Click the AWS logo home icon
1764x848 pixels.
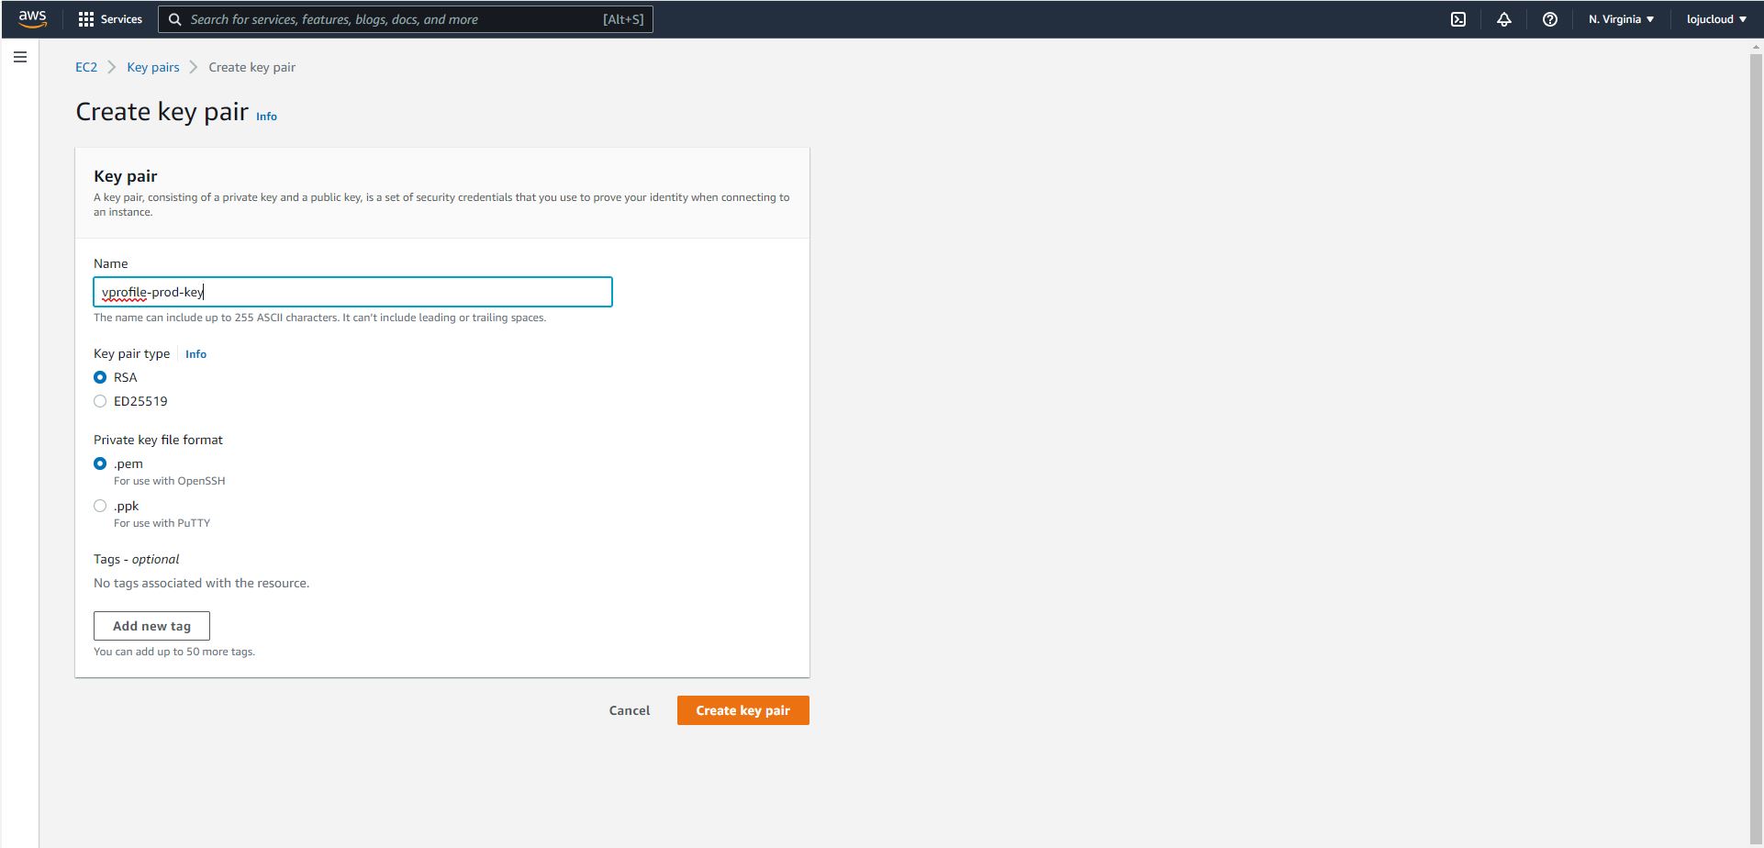32,19
